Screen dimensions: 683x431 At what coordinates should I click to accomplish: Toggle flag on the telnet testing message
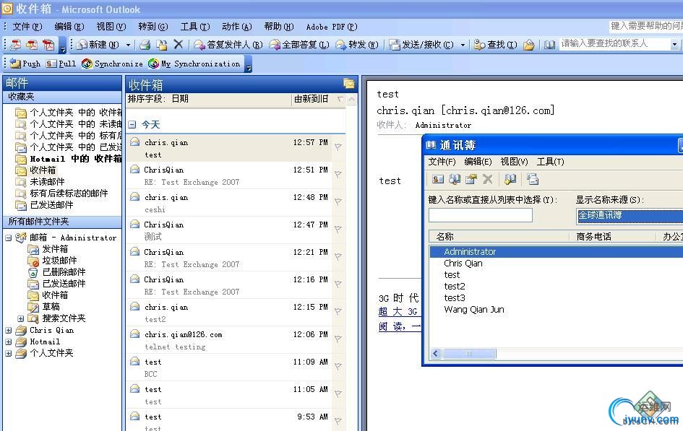click(338, 339)
